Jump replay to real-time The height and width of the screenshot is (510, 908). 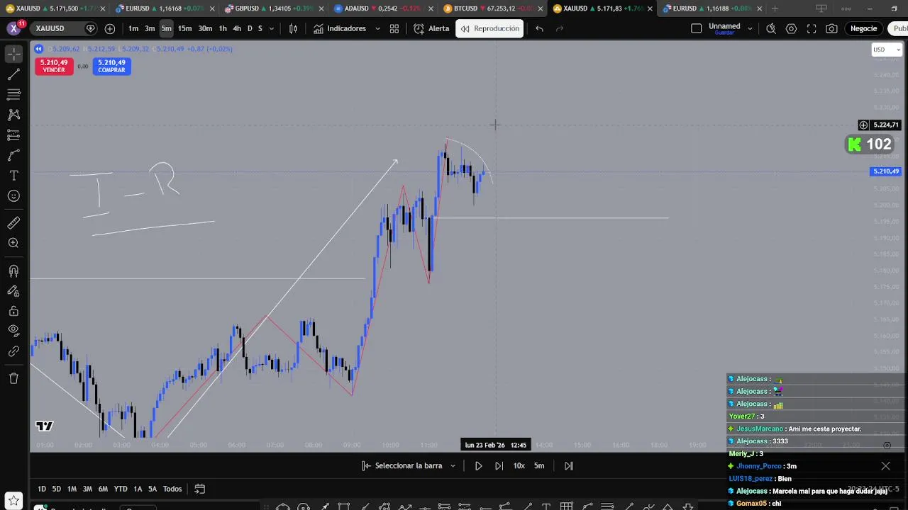pyautogui.click(x=568, y=465)
